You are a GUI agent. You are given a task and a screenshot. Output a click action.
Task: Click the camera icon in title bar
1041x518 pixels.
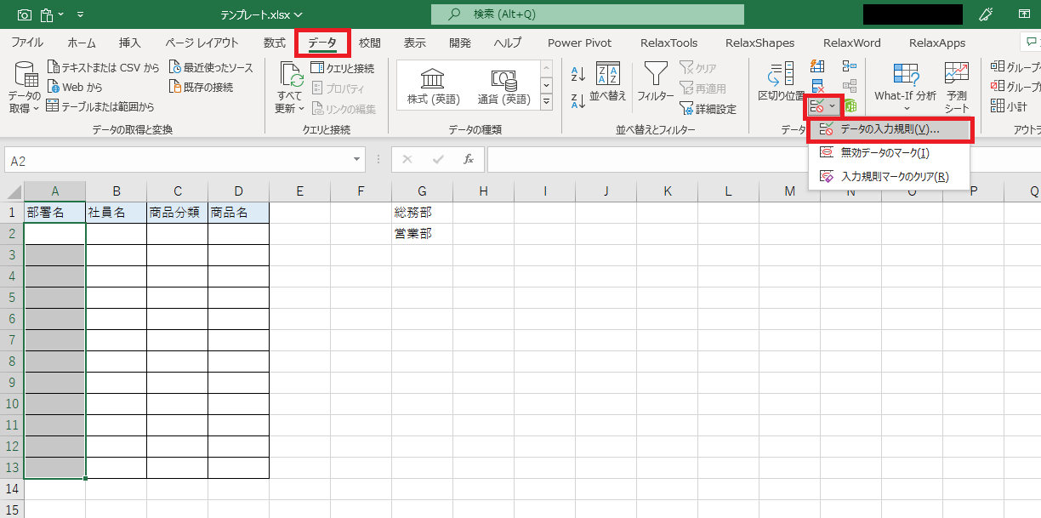(24, 14)
